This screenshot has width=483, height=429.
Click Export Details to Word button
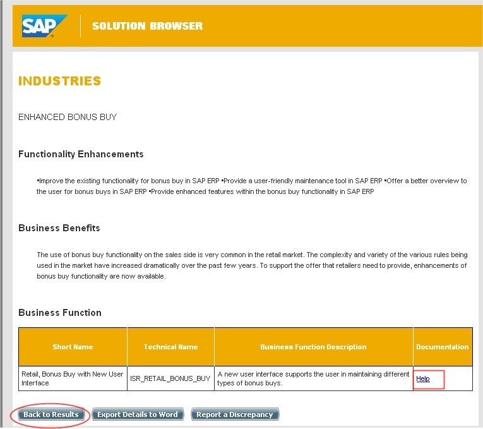tap(138, 414)
